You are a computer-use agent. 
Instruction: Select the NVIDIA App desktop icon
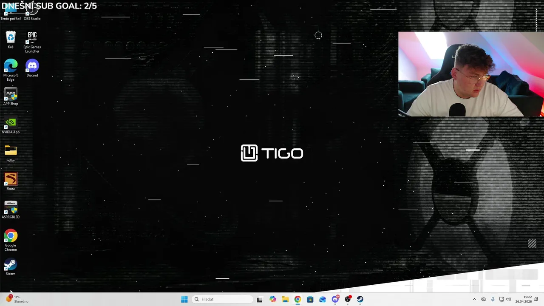11,125
